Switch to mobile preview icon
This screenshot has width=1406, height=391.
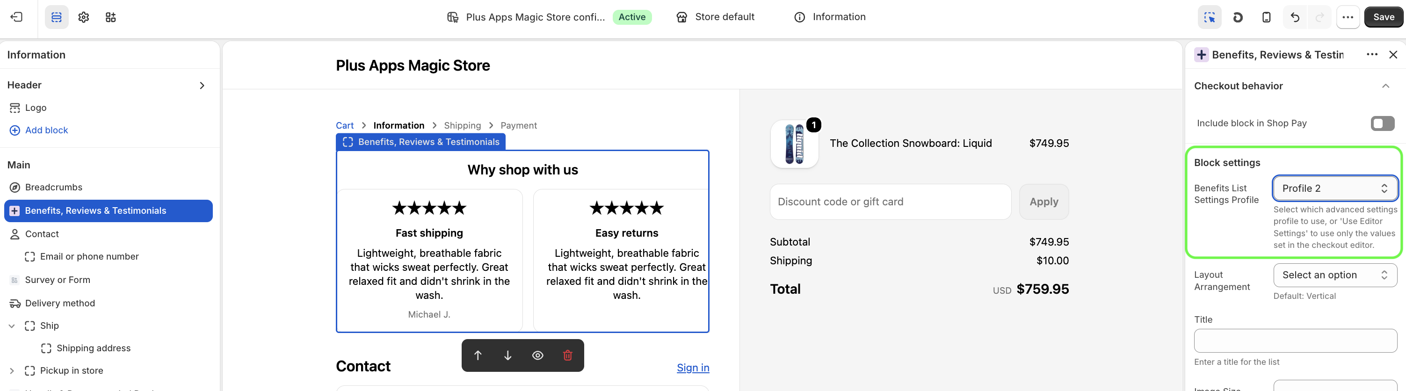(1266, 17)
